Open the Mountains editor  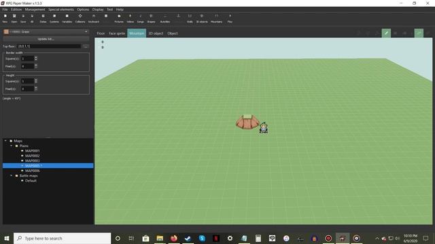pyautogui.click(x=216, y=18)
